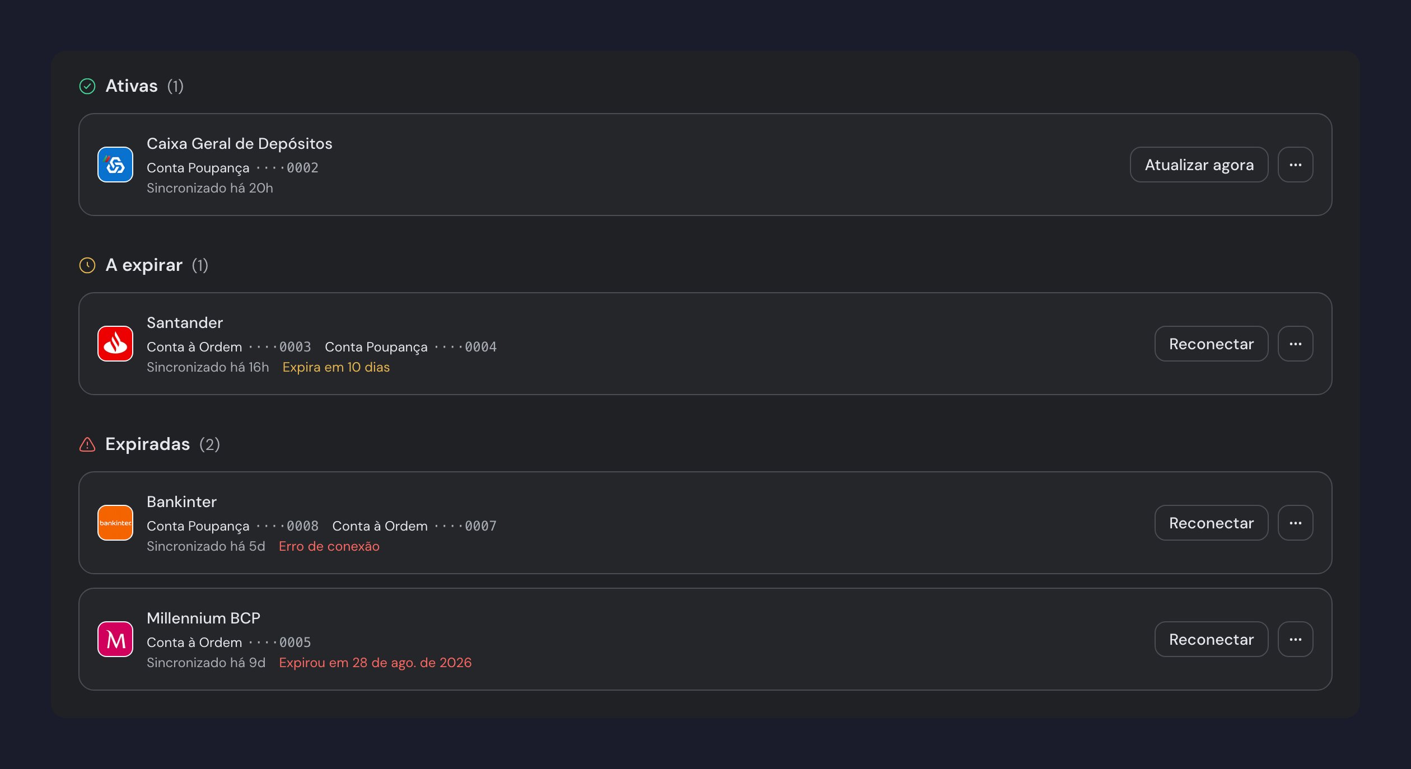Select Conta Poupança account ending 0002

tap(232, 168)
